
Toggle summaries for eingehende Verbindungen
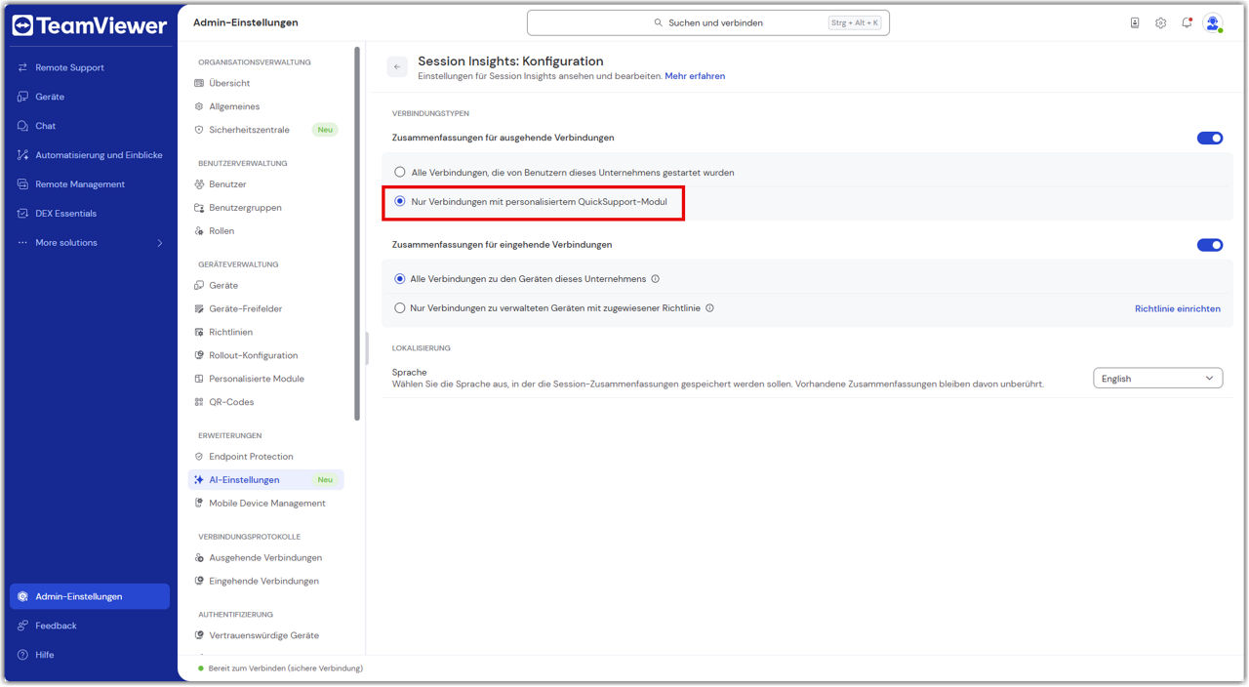pos(1210,245)
